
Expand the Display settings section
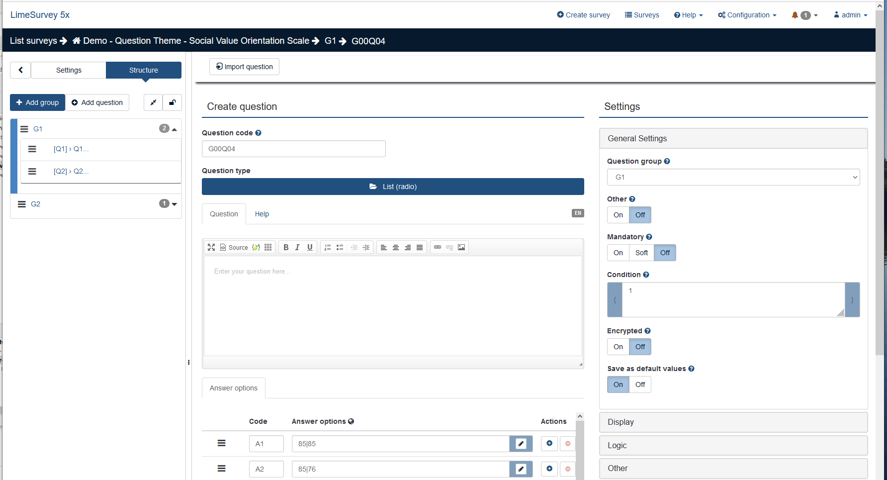pos(733,422)
